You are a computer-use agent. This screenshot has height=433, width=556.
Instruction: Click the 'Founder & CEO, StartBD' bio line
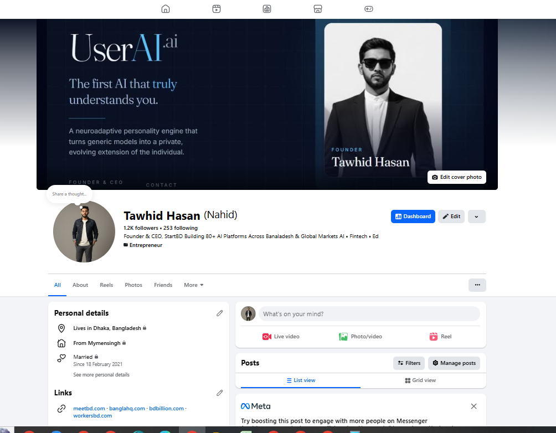click(251, 236)
